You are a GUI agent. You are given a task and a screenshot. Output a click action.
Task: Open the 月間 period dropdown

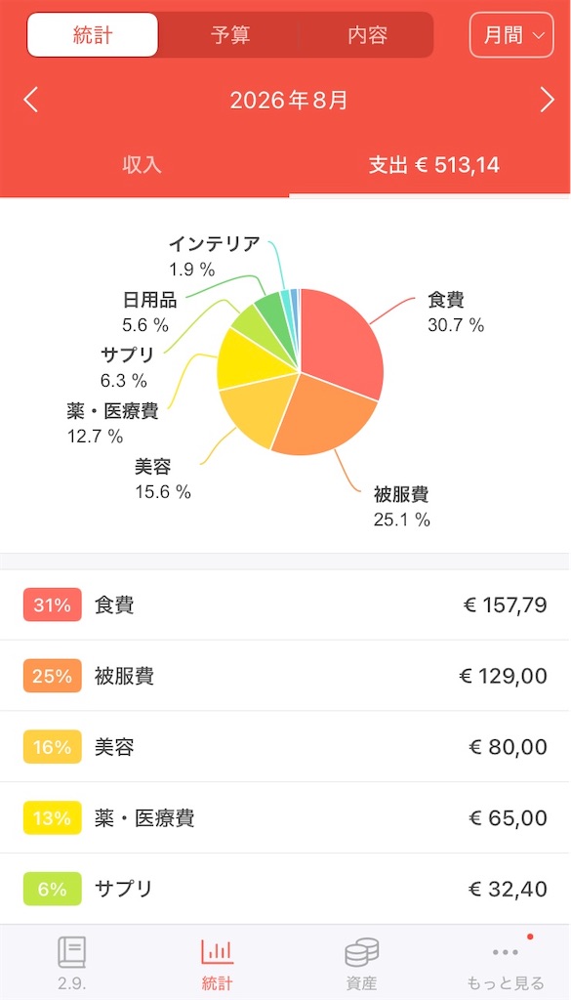511,35
